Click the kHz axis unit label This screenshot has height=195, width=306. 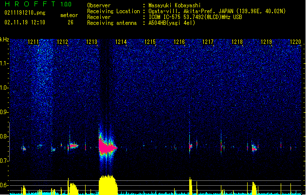[4, 39]
